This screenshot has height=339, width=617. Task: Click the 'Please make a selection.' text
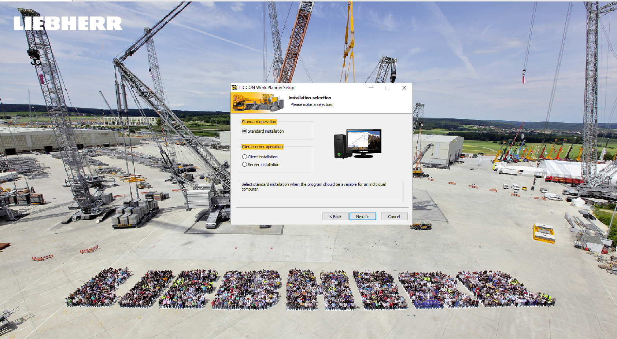coord(312,104)
